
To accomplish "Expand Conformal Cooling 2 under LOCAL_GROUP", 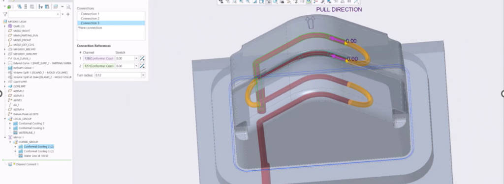I will coord(10,124).
